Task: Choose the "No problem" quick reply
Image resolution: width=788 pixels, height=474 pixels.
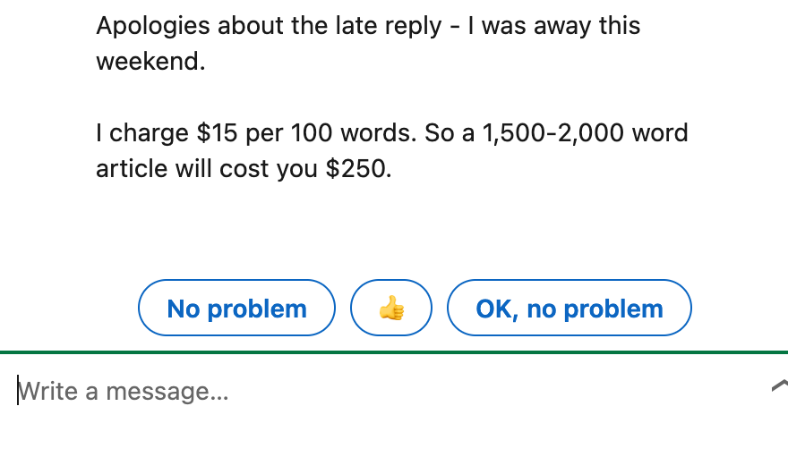Action: pos(236,308)
